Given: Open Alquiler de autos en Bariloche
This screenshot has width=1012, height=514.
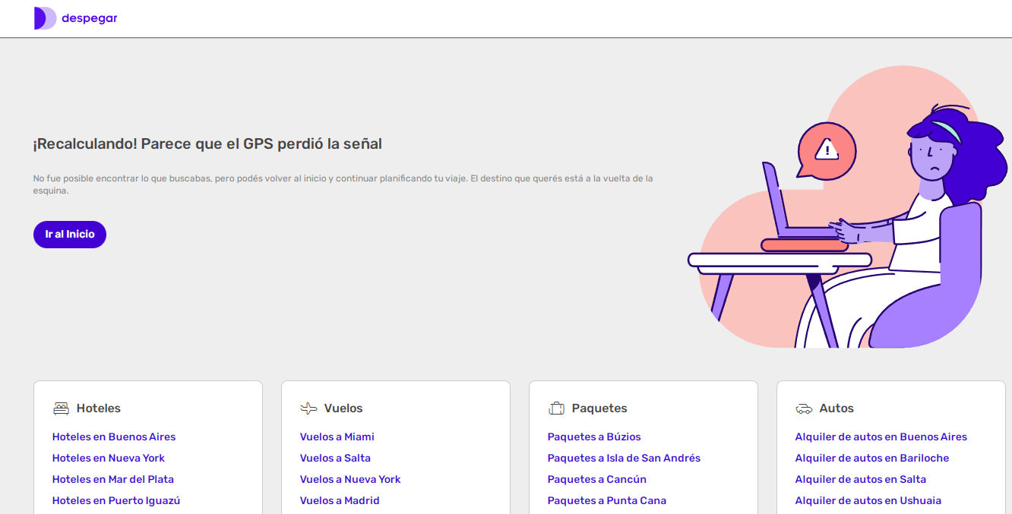Looking at the screenshot, I should (871, 458).
